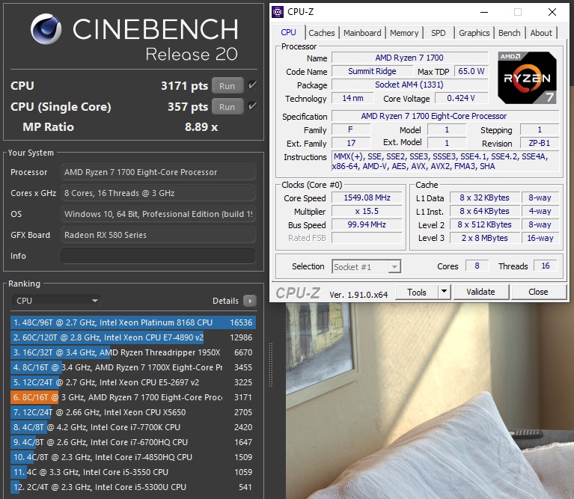Click the Level 3 cache value 2 x 8 MBytes
Image resolution: width=574 pixels, height=499 pixels.
pyautogui.click(x=485, y=238)
